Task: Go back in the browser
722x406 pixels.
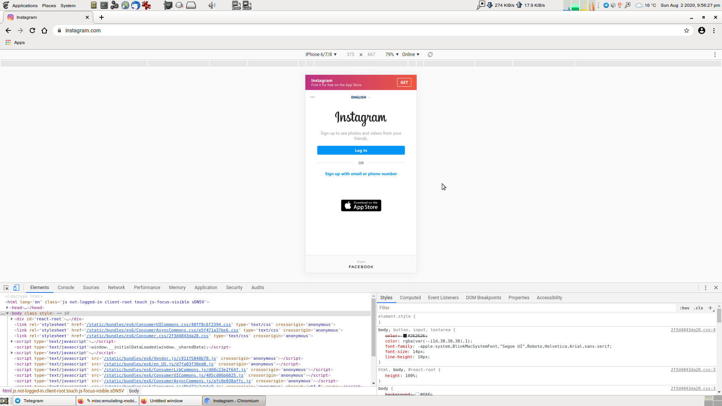Action: (8, 30)
